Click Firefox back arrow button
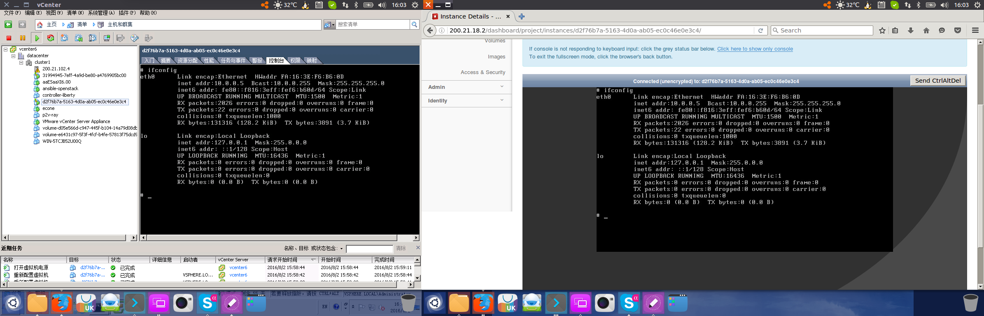This screenshot has height=316, width=984. point(430,30)
